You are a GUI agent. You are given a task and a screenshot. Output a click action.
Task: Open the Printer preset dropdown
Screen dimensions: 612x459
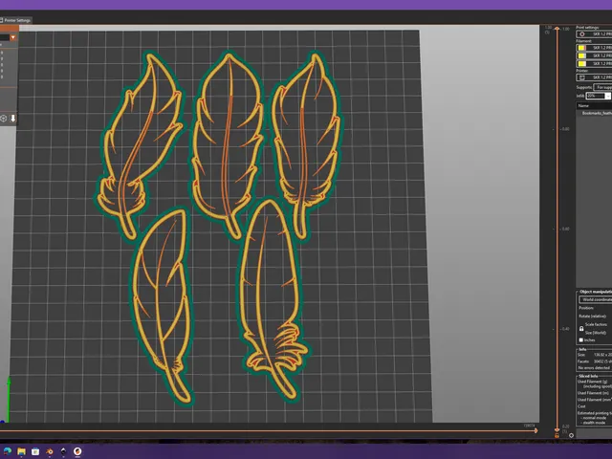(x=594, y=77)
